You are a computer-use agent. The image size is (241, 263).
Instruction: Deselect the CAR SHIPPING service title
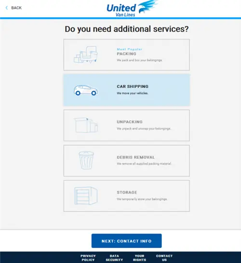pos(133,86)
